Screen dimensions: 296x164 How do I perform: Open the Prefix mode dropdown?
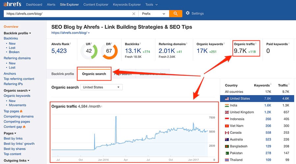(154, 14)
